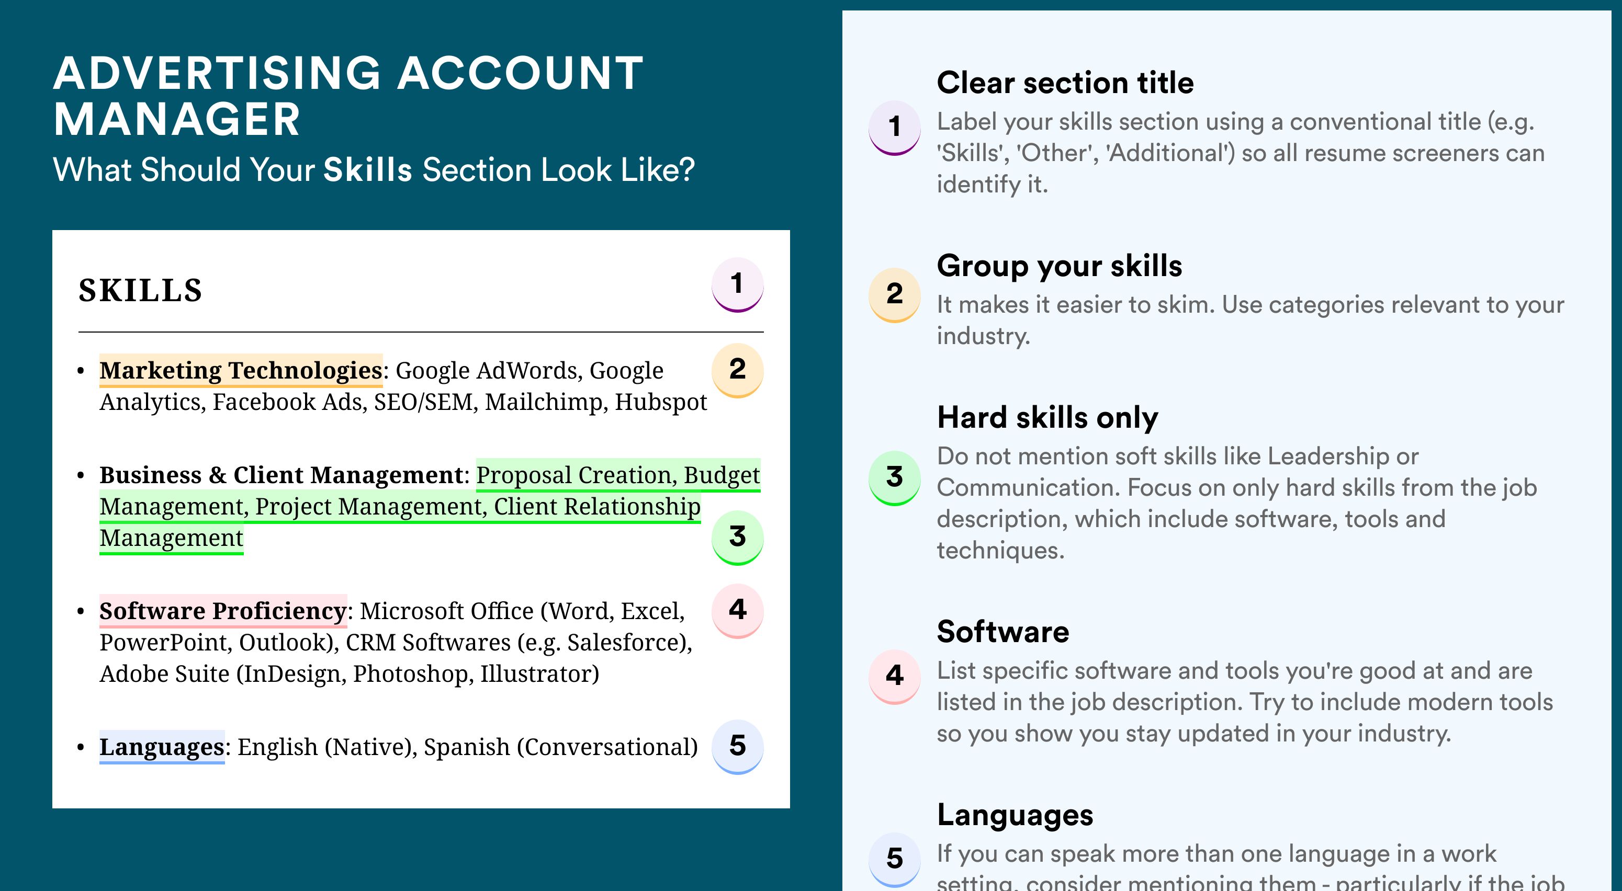Click purple badge 1 beside SKILLS heading
The width and height of the screenshot is (1622, 891).
(x=737, y=284)
